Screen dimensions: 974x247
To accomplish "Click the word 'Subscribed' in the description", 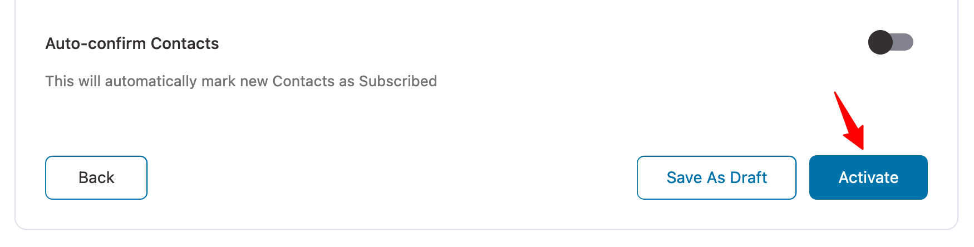I will tap(397, 81).
